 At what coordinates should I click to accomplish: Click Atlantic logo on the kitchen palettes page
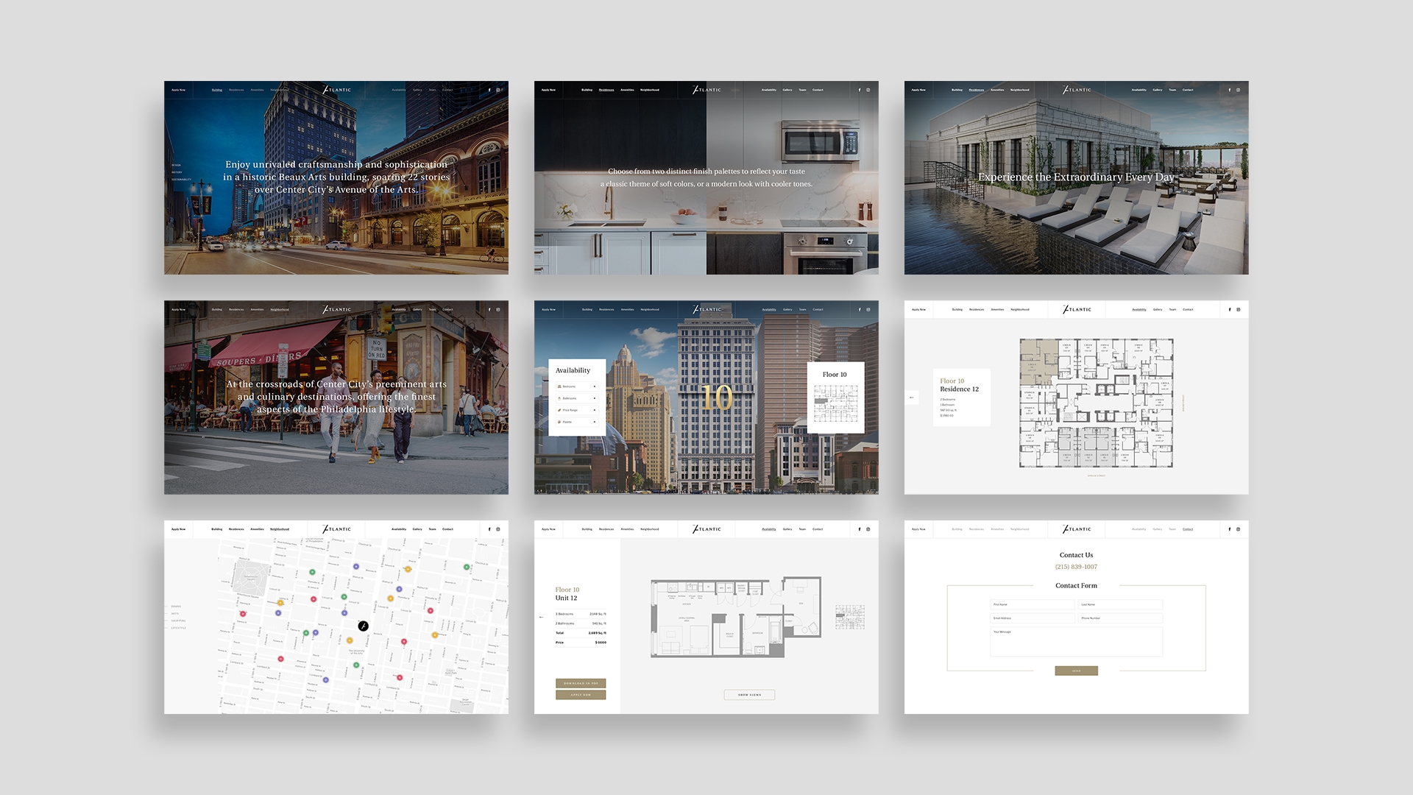click(706, 90)
